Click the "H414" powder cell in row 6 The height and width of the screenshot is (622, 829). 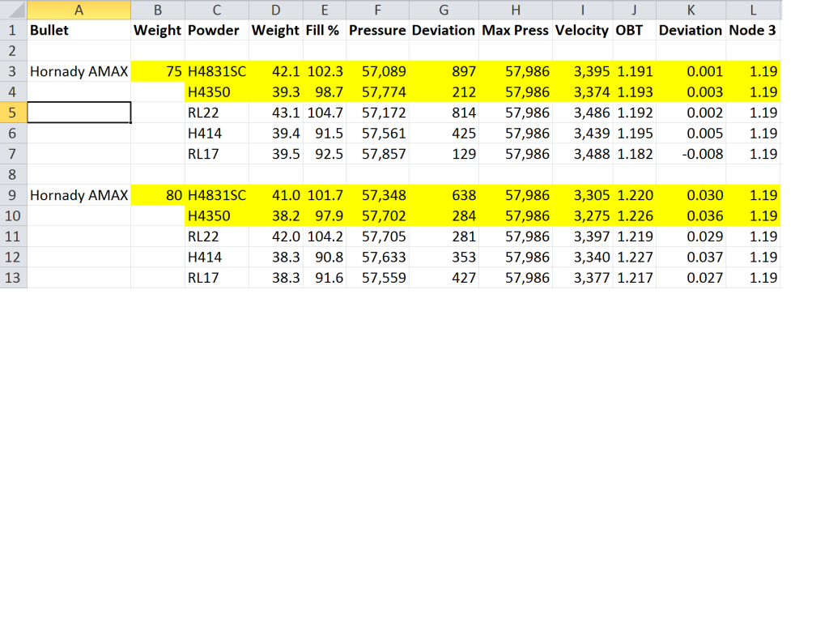[x=217, y=134]
